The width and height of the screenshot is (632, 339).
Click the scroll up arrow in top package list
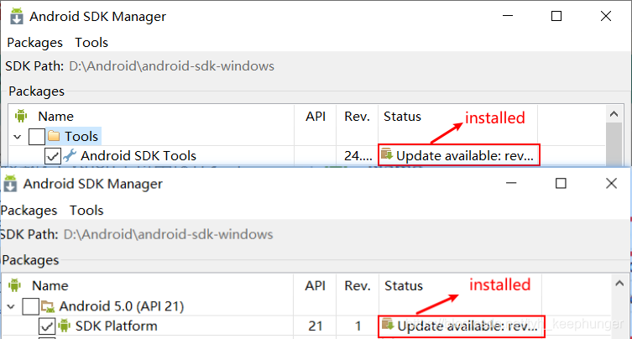point(614,114)
